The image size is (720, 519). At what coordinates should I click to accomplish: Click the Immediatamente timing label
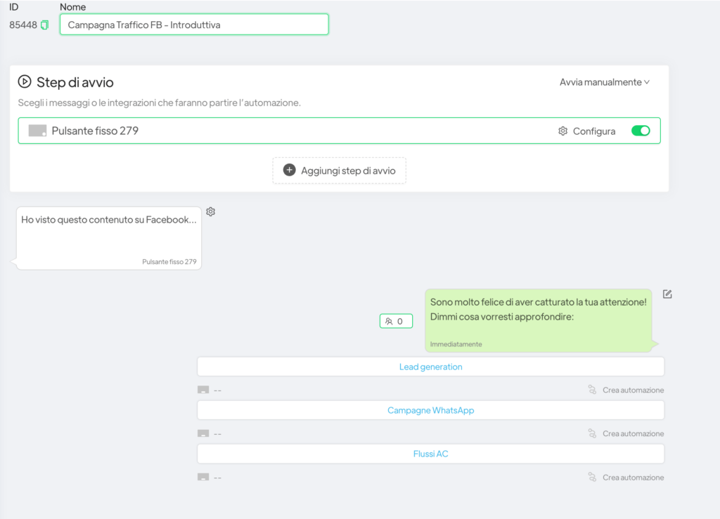(x=456, y=344)
